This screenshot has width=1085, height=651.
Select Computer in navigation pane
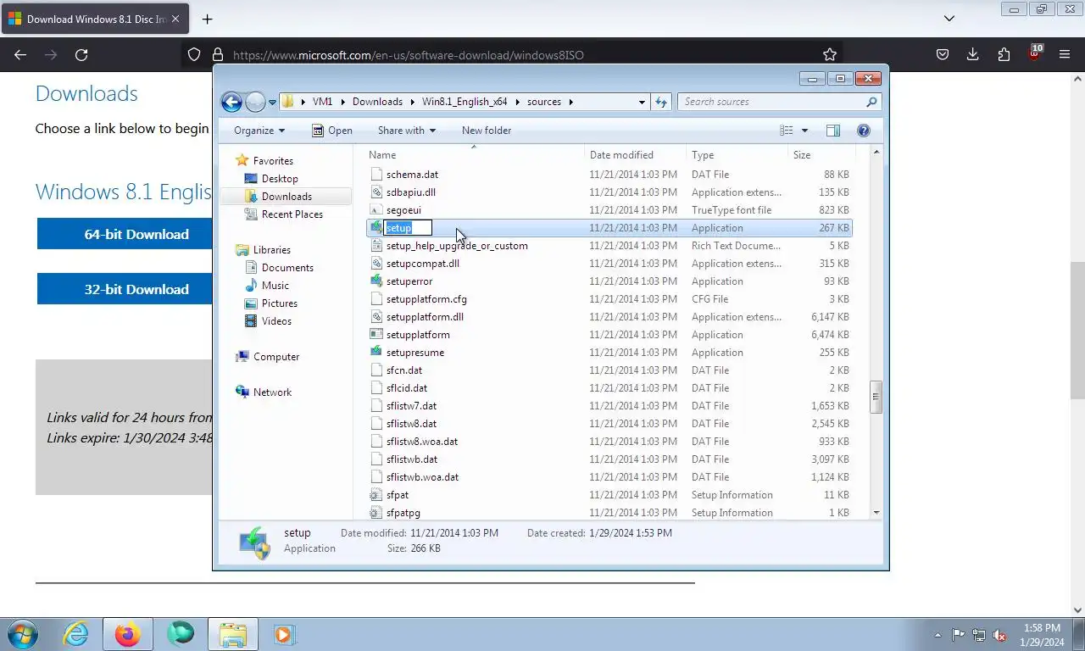pyautogui.click(x=276, y=357)
